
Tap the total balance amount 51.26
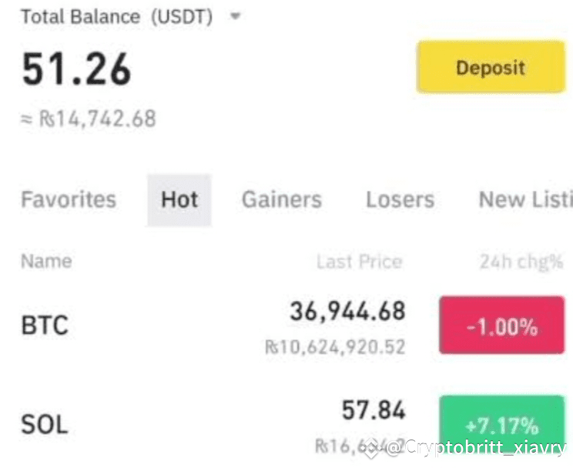[76, 69]
